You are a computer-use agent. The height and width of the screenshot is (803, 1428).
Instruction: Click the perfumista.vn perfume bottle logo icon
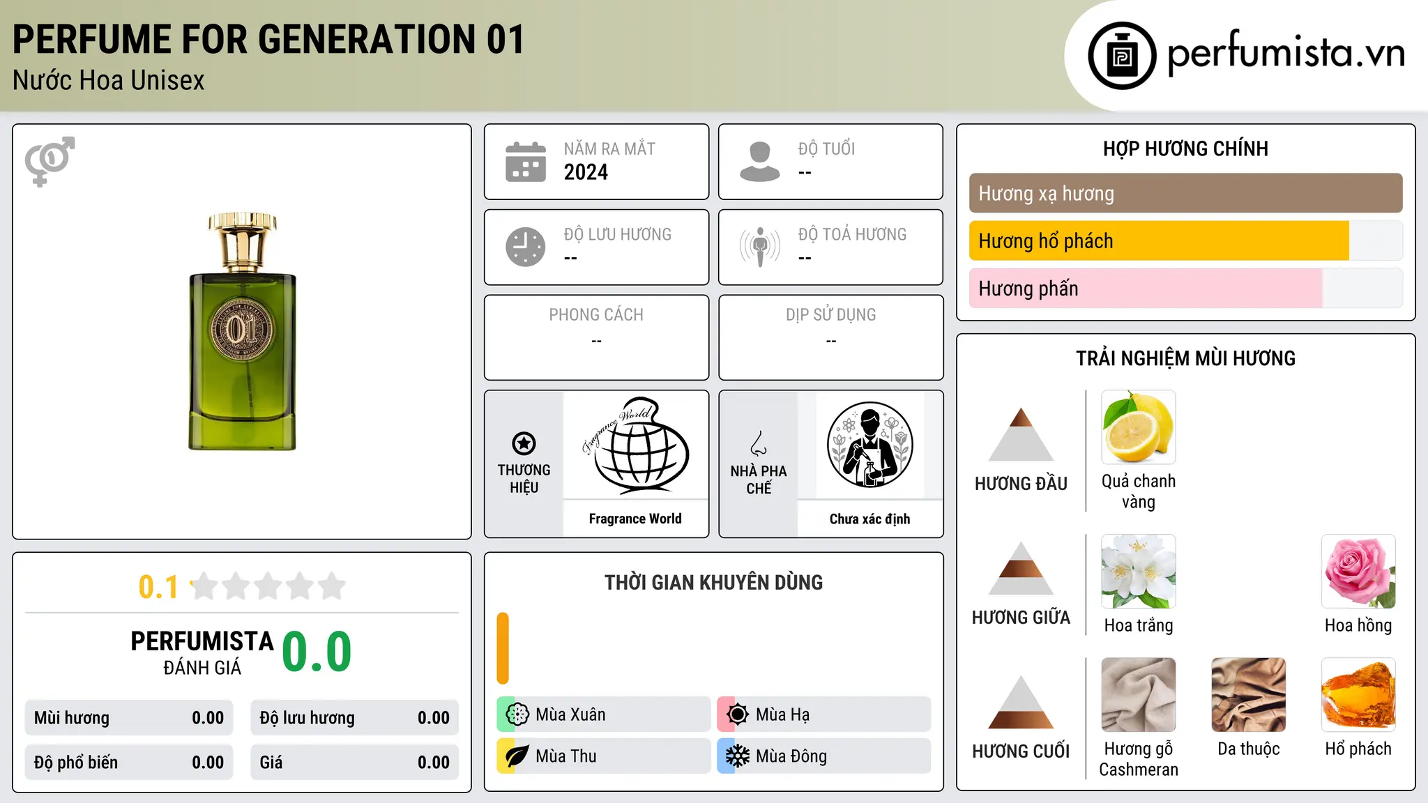(x=1122, y=56)
